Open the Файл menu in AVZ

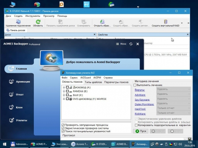point(64,78)
